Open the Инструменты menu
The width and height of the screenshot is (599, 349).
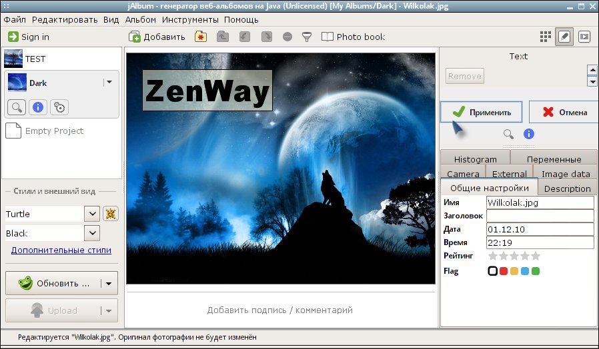pyautogui.click(x=190, y=20)
